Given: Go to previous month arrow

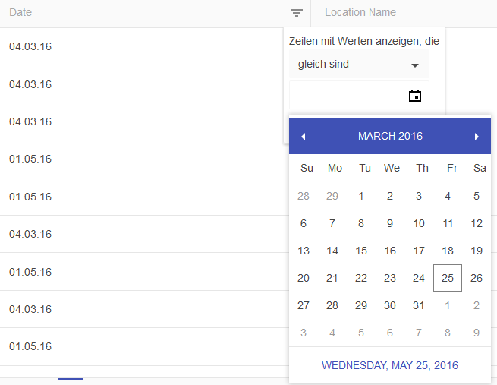Looking at the screenshot, I should click(304, 137).
